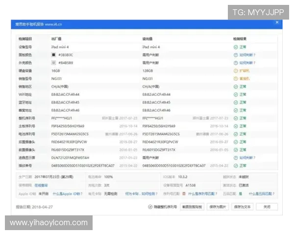The height and width of the screenshot is (235, 294).
Task: Click the 正常 check icon for 电池序列号
Action: pos(236,134)
